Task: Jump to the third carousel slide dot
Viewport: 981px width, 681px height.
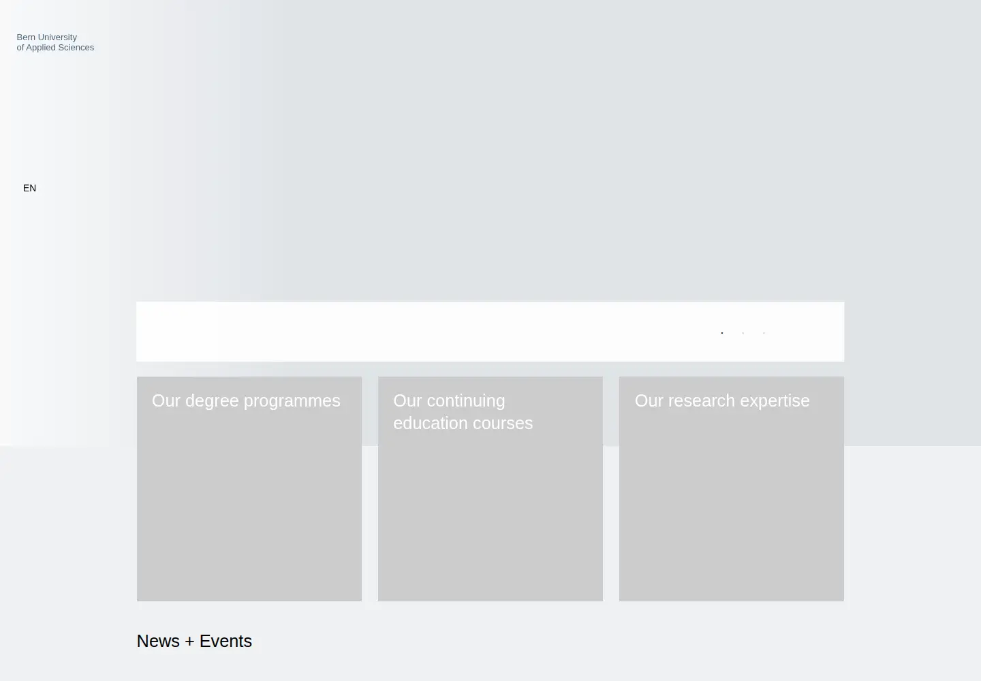Action: tap(764, 333)
